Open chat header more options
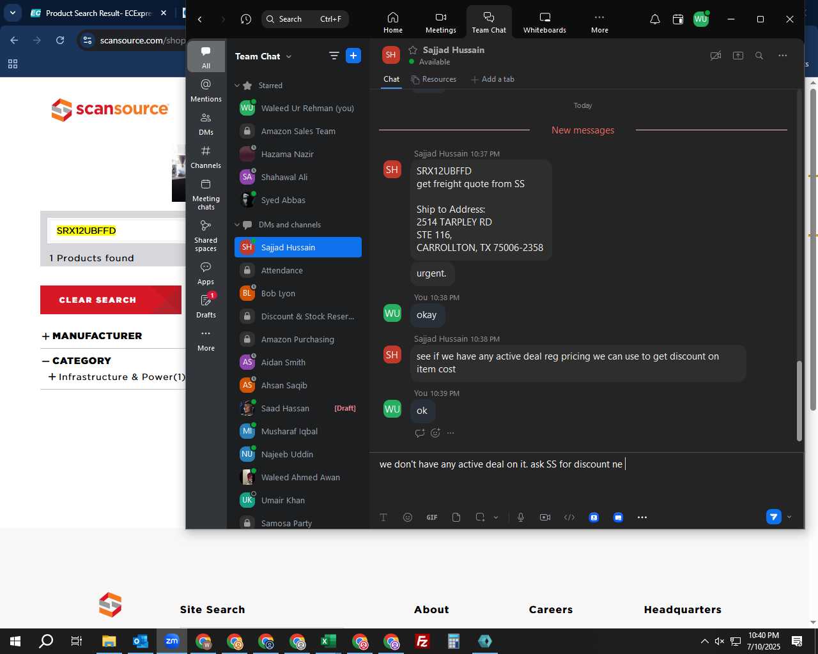 coord(782,56)
